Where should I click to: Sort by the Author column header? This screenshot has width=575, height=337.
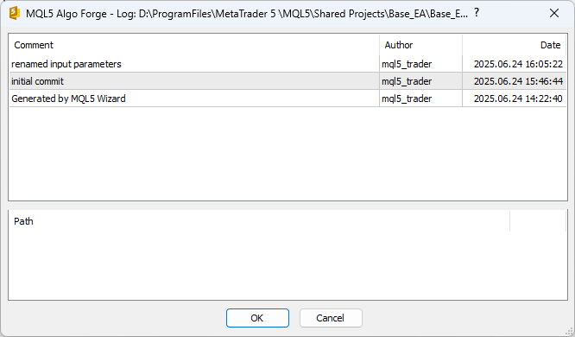tap(421, 45)
